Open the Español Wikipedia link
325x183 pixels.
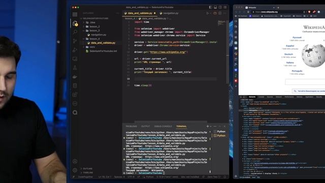pyautogui.click(x=290, y=46)
